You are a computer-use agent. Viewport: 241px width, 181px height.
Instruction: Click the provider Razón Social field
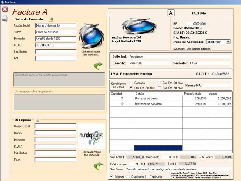[x=56, y=26]
